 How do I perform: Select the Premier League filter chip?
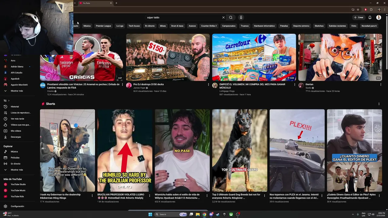tap(103, 26)
